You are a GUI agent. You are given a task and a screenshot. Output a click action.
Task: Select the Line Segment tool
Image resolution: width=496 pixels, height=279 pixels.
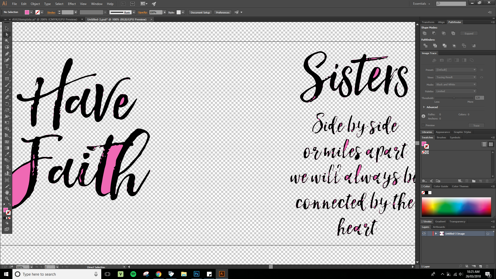coord(7,73)
